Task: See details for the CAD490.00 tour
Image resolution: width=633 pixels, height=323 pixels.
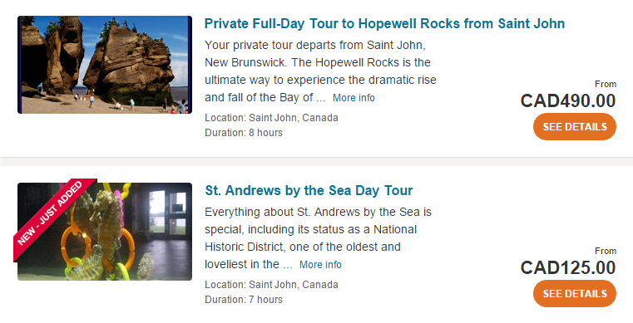Action: [x=575, y=127]
